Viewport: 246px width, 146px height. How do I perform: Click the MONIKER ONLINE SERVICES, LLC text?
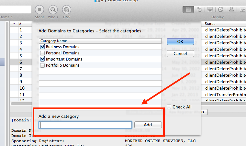click(160, 141)
